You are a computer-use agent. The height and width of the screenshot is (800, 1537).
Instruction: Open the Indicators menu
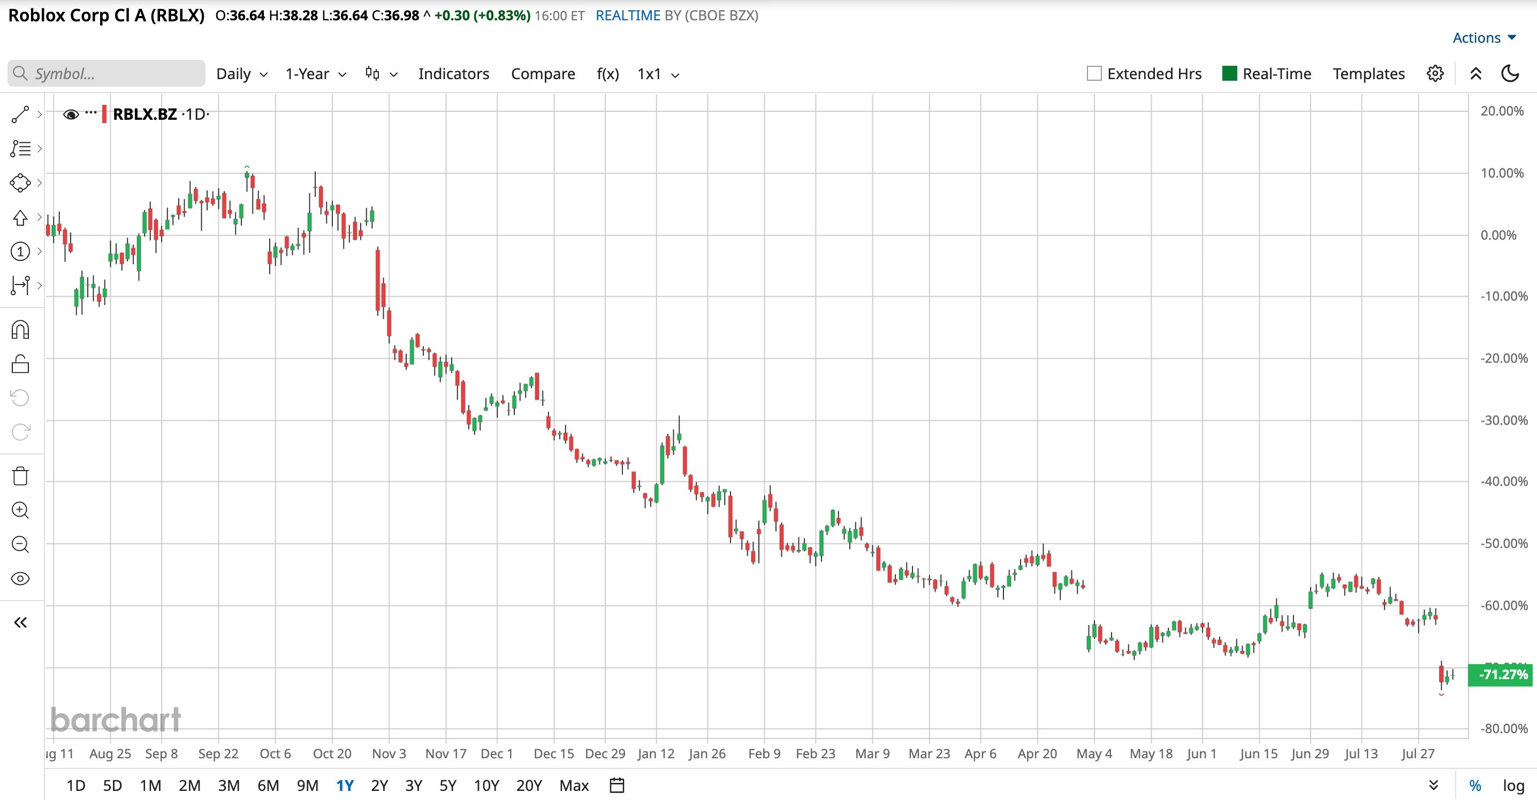pyautogui.click(x=453, y=74)
